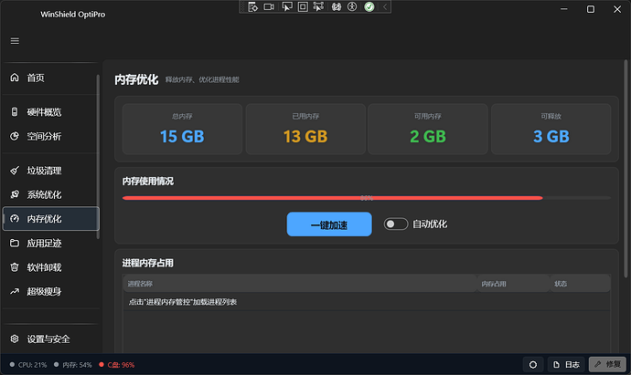Click the 15 GB total memory value
The width and height of the screenshot is (631, 375).
tap(182, 137)
